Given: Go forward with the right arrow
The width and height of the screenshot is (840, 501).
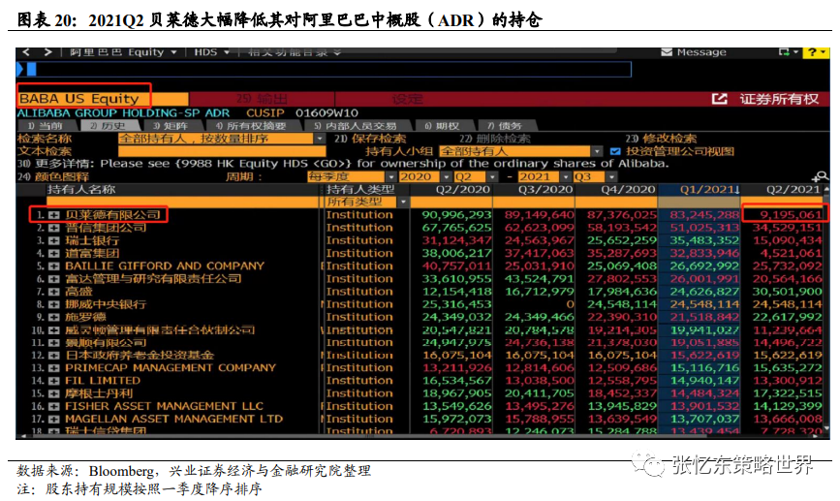Looking at the screenshot, I should pyautogui.click(x=48, y=52).
